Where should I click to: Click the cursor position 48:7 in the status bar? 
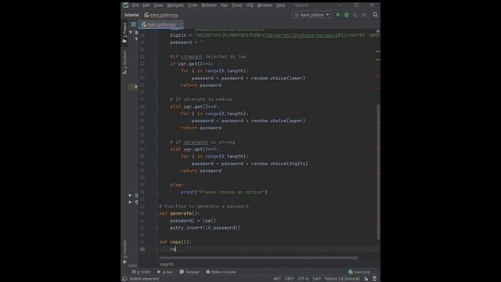tap(276, 279)
